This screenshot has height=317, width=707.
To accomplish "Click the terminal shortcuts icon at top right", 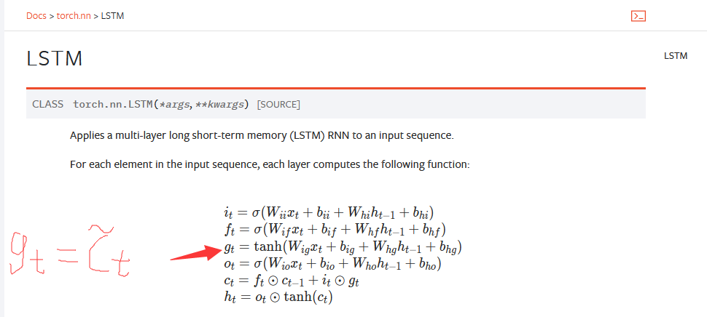I will [638, 15].
